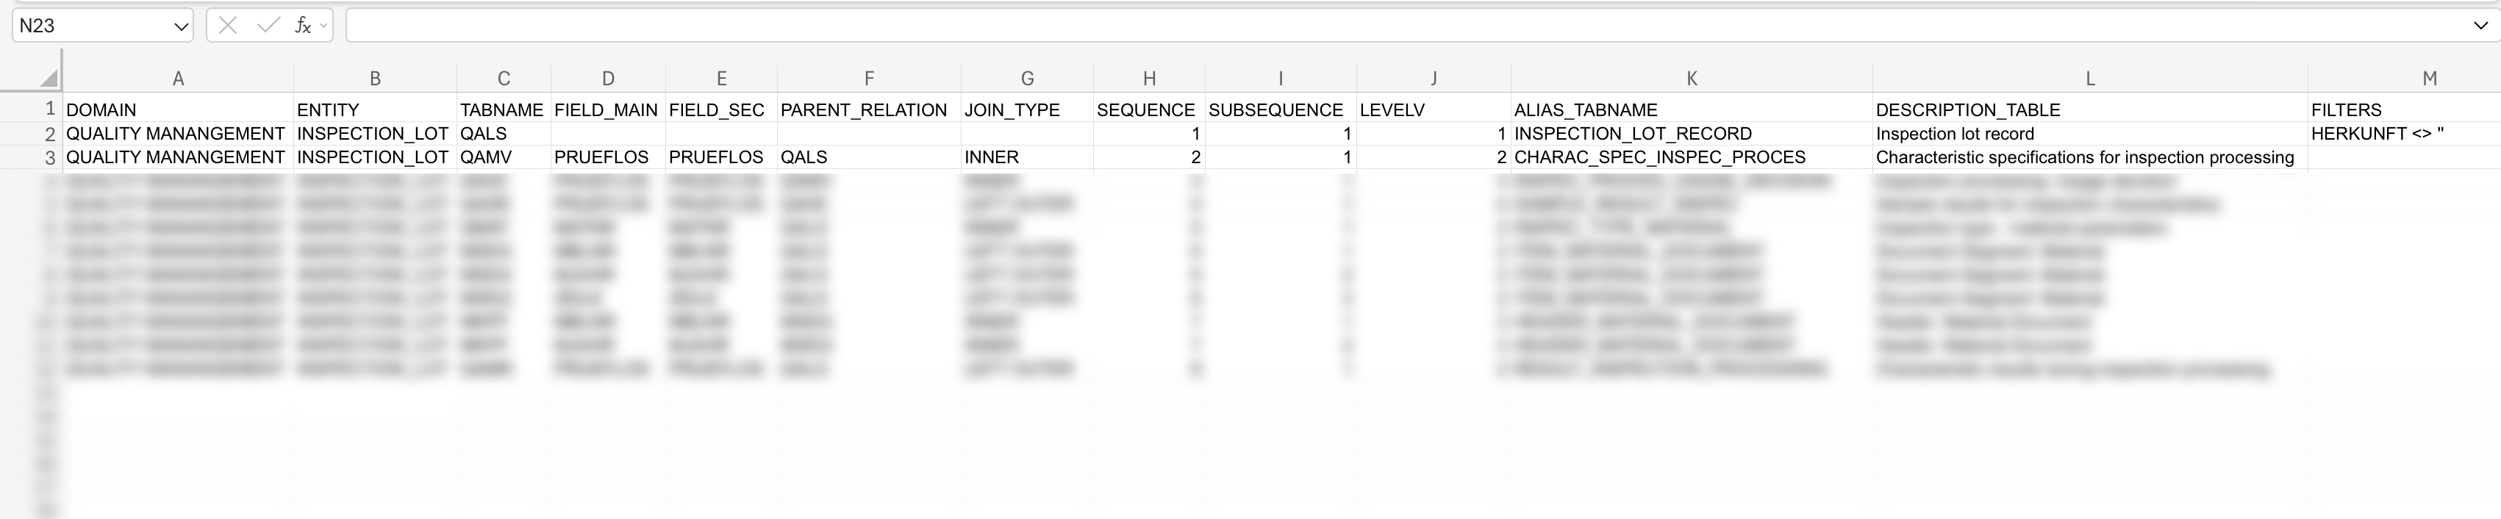Click inside the formula bar input
2501x519 pixels.
coord(1359,26)
